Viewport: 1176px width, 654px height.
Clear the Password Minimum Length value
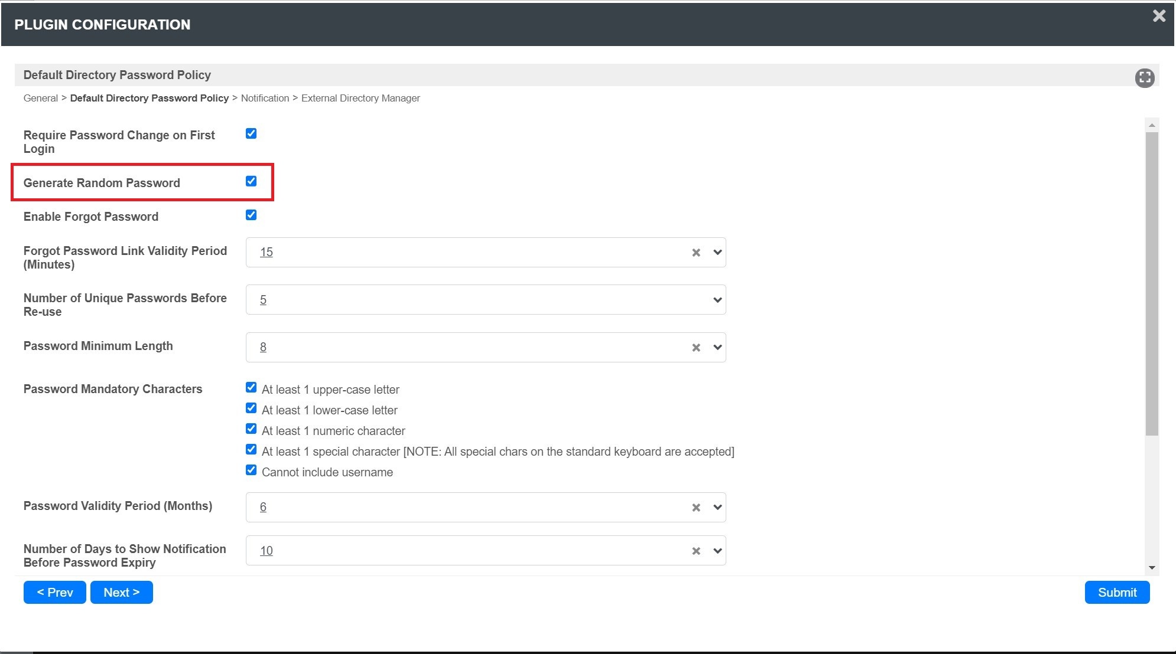(x=696, y=348)
